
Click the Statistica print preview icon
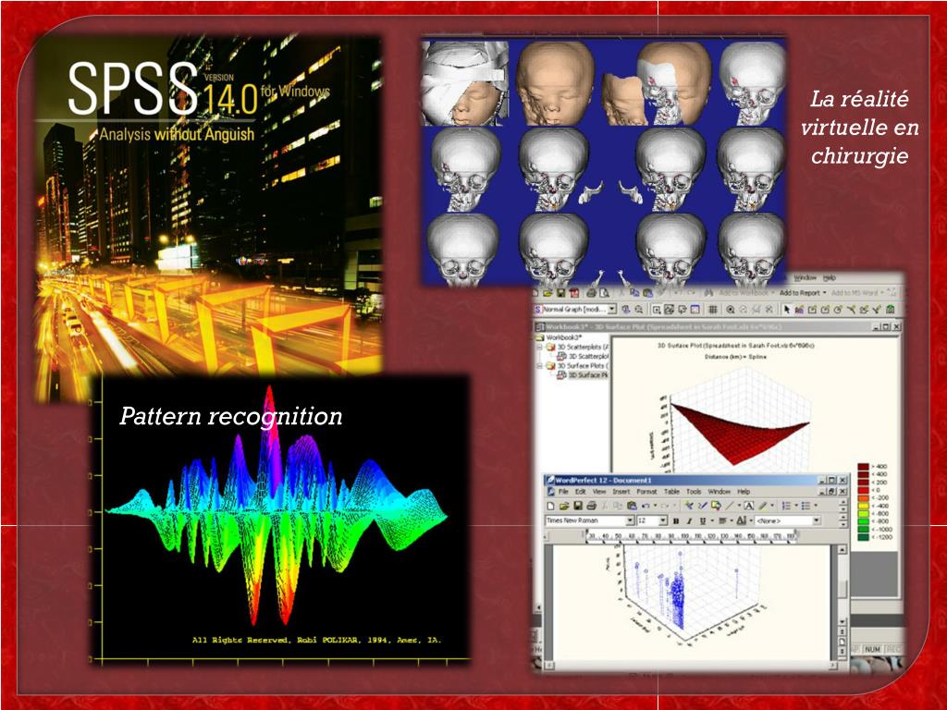point(604,293)
